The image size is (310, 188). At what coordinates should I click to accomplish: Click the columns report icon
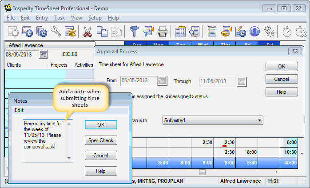[180, 32]
